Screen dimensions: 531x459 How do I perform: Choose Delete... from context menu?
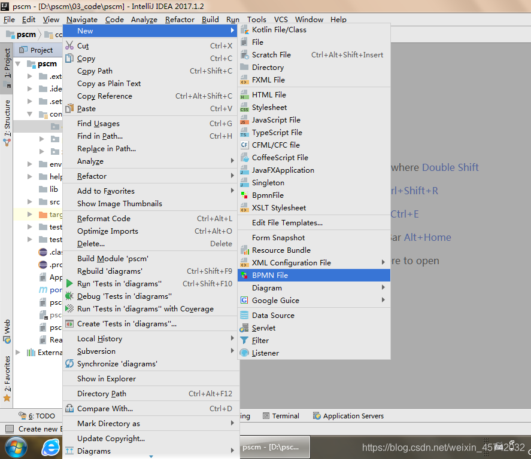coord(151,244)
